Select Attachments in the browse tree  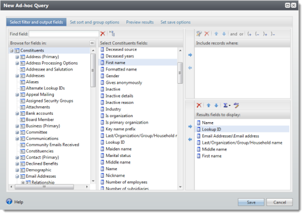click(38, 107)
